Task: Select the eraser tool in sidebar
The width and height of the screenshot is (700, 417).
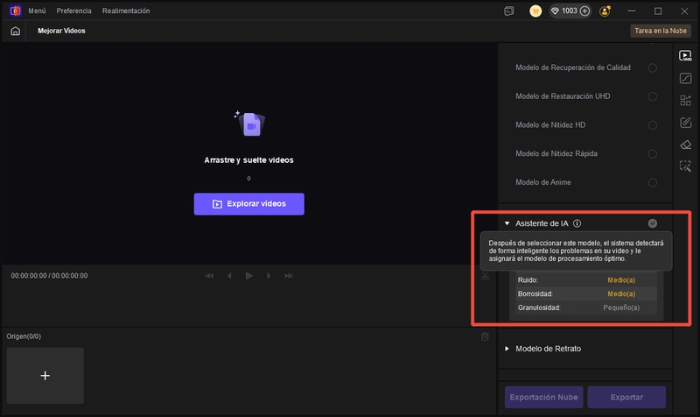Action: coord(685,145)
